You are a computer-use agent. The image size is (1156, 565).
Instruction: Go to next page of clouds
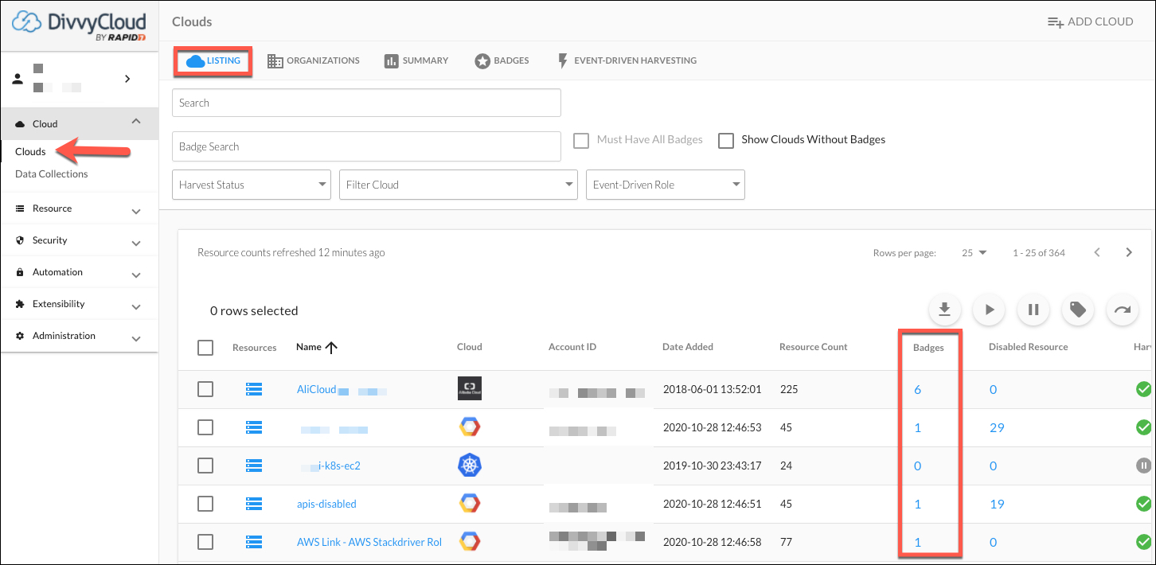click(x=1129, y=252)
